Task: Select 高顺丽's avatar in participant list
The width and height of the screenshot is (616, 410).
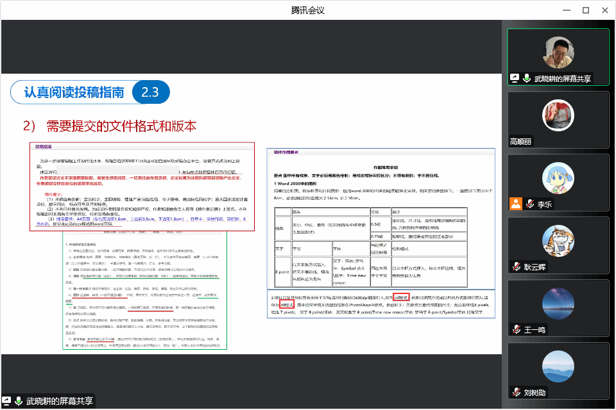Action: pos(558,115)
